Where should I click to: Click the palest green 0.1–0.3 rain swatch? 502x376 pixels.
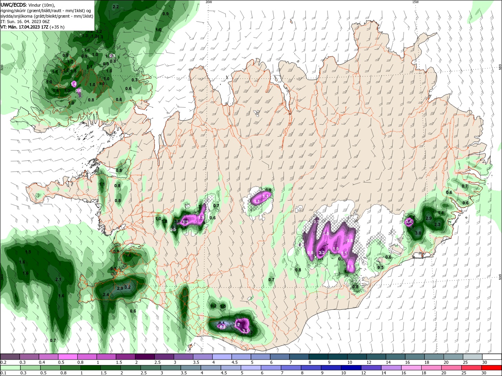pos(10,368)
